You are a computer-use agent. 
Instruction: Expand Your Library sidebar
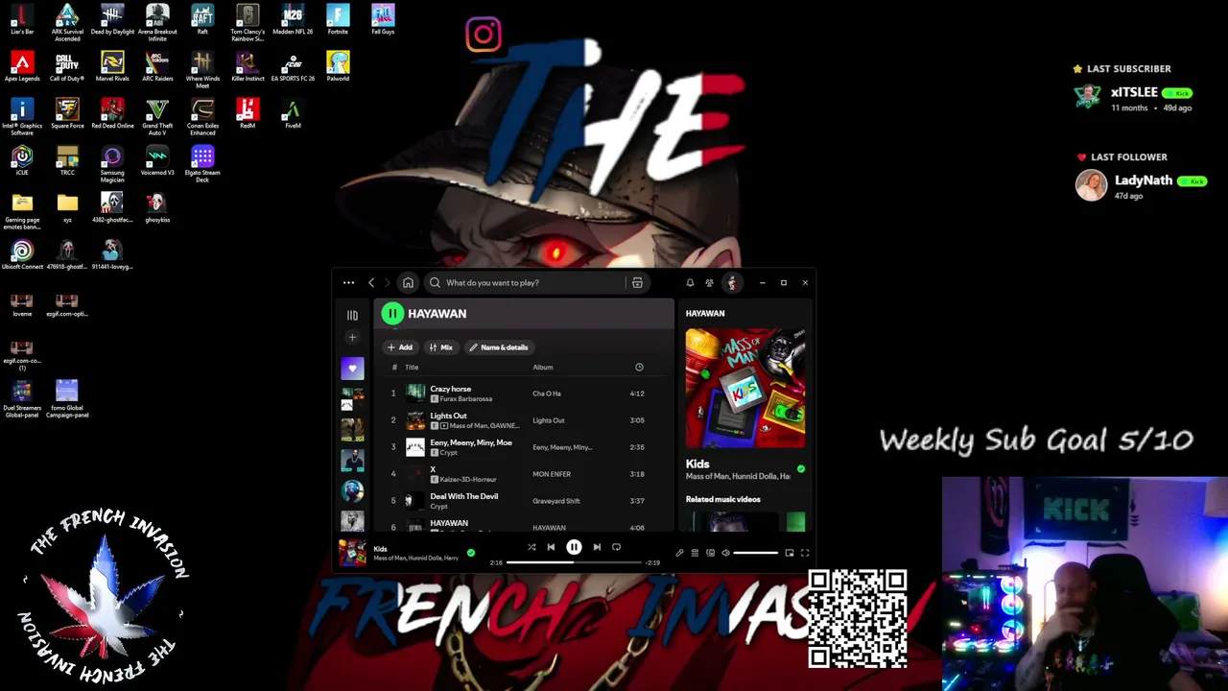click(352, 315)
